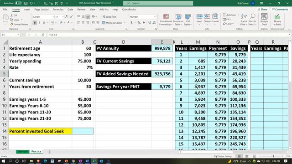Open Sort & Filter menu

coord(244,20)
